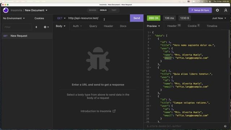Image resolution: width=231 pixels, height=130 pixels.
Task: Click the 1230 B response size badge
Action: (184, 18)
